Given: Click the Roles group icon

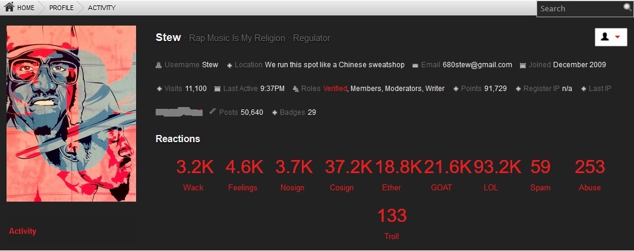Looking at the screenshot, I should (295, 89).
